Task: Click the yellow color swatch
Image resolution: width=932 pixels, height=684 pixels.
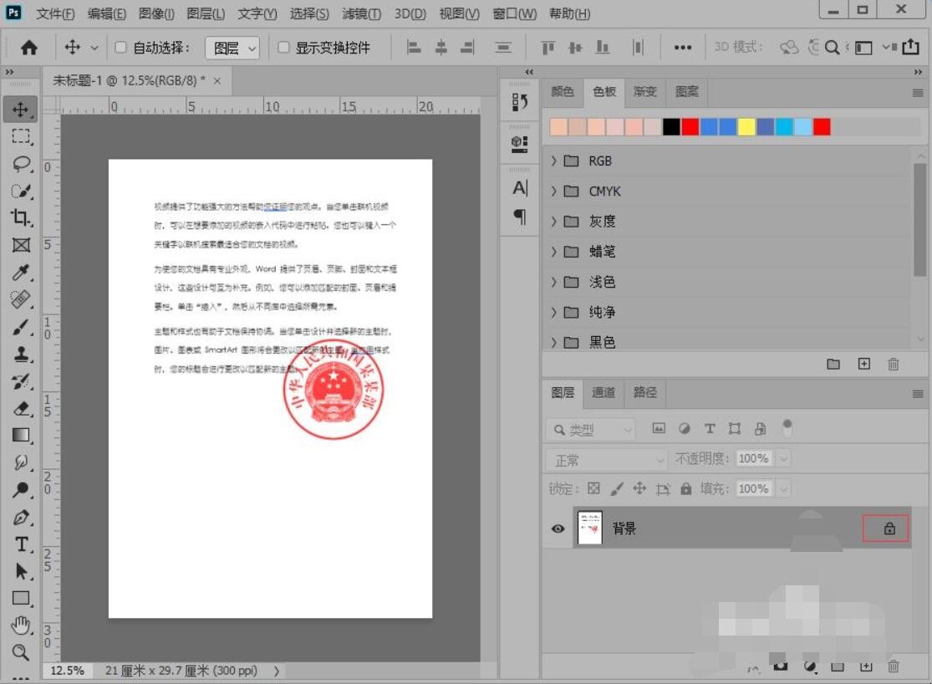Action: click(746, 127)
